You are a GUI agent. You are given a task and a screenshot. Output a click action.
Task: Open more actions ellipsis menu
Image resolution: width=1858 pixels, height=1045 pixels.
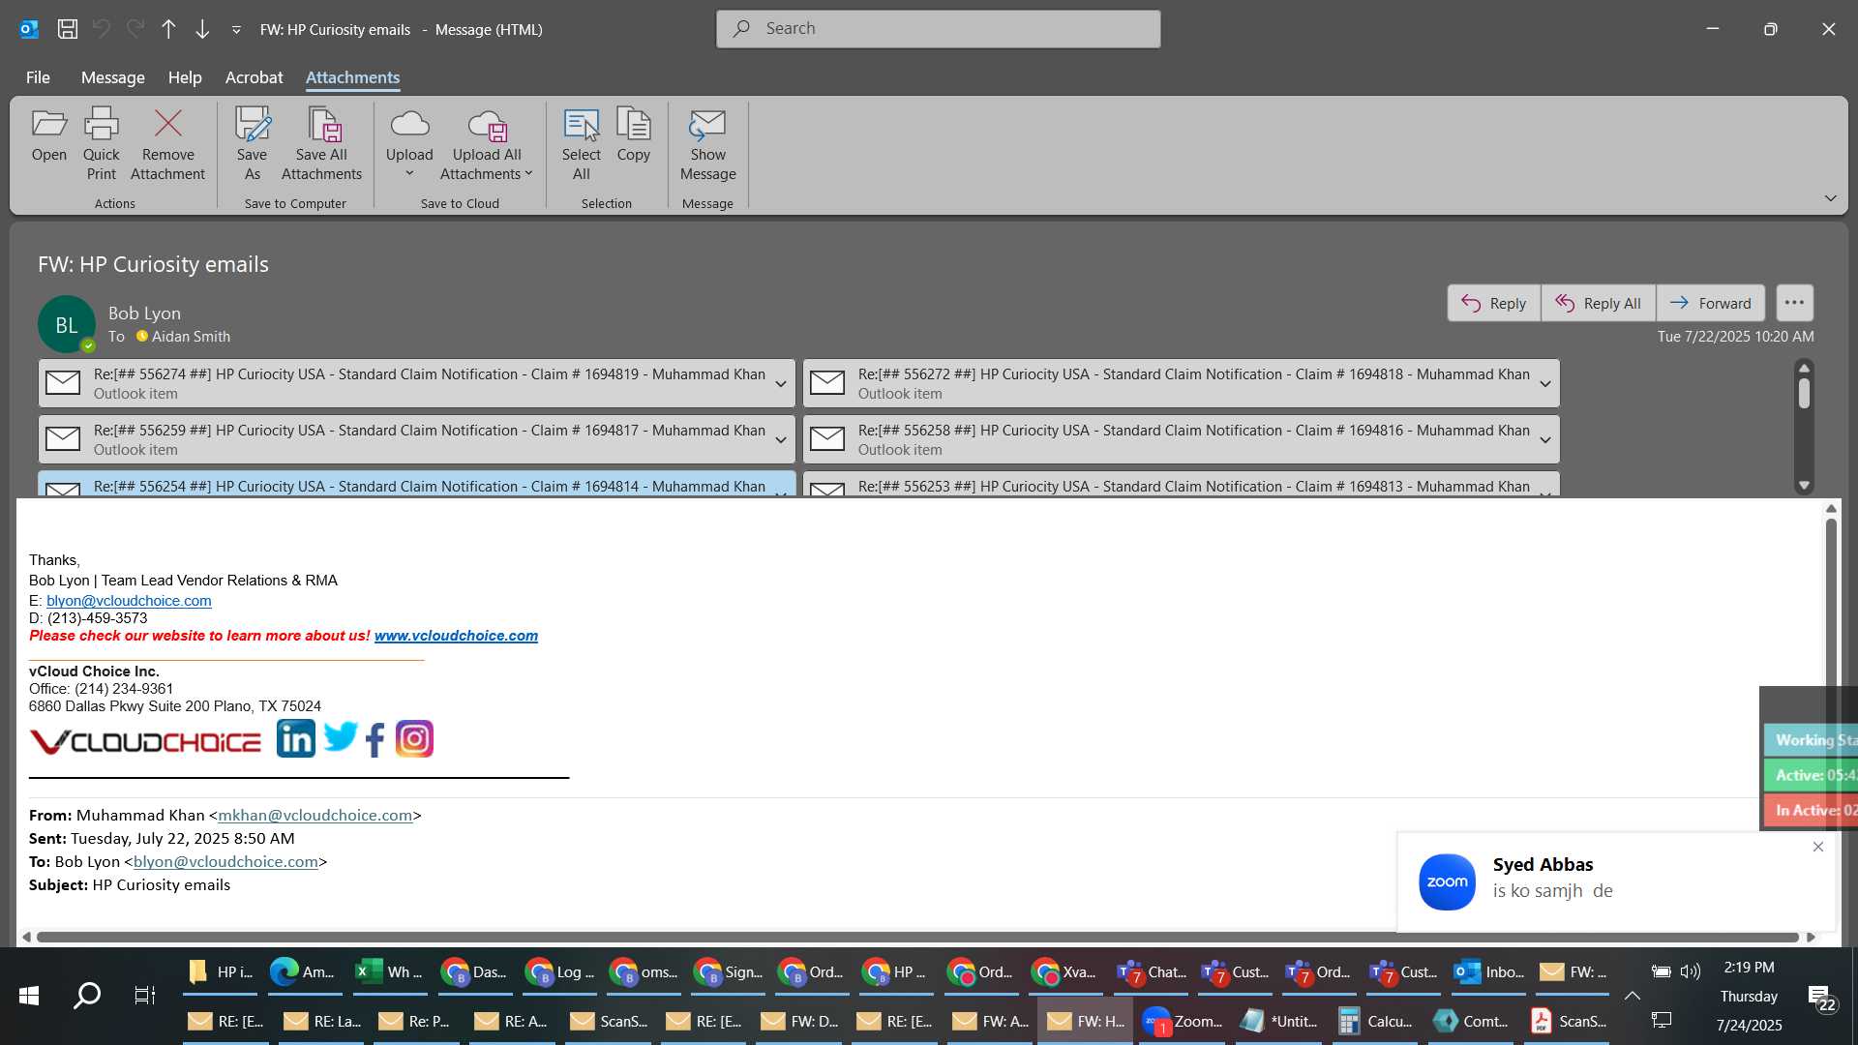[x=1794, y=303]
